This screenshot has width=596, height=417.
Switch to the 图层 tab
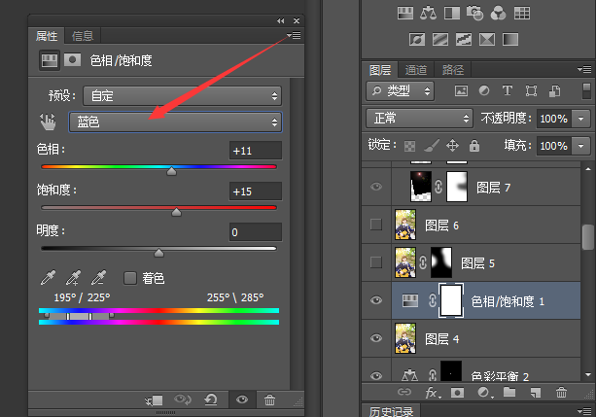click(380, 70)
